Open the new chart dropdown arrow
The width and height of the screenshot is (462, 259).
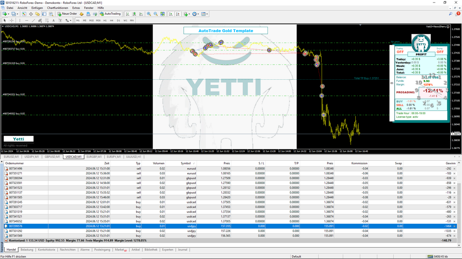coord(8,14)
